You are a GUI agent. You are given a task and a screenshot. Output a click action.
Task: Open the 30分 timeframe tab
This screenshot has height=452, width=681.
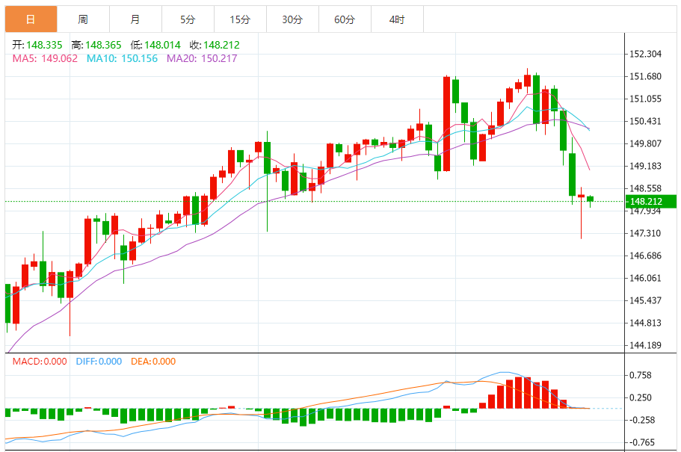coord(293,19)
